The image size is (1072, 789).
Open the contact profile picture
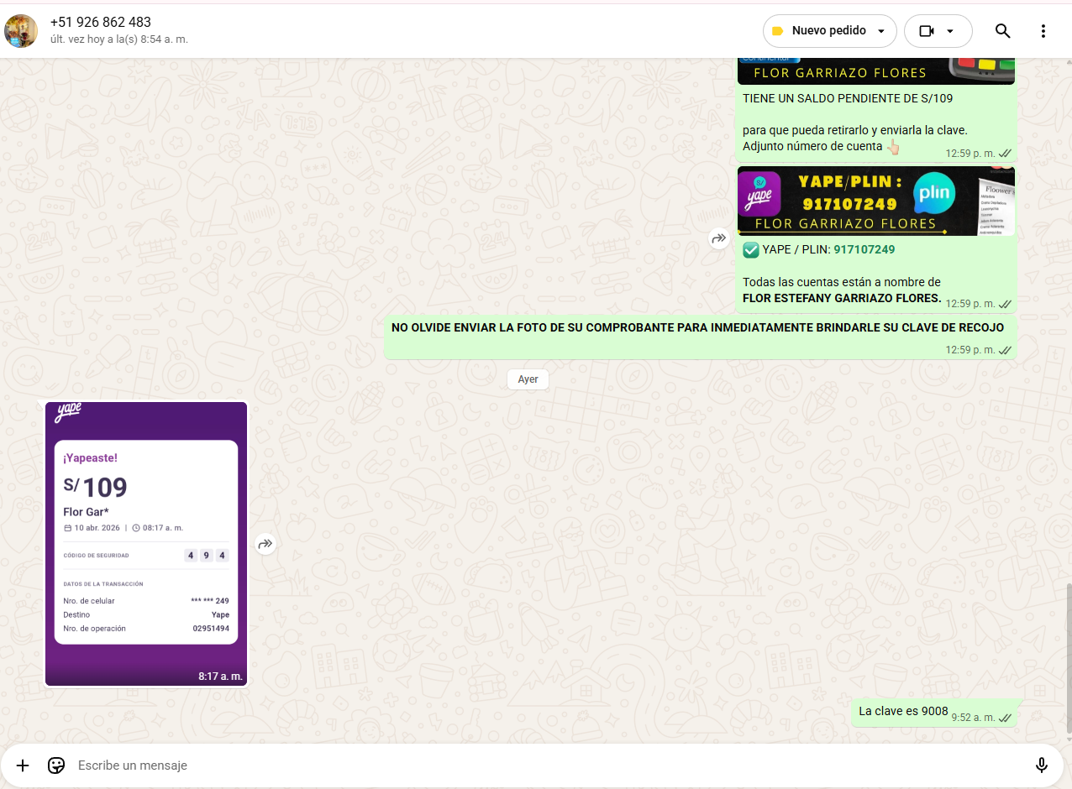pos(21,31)
